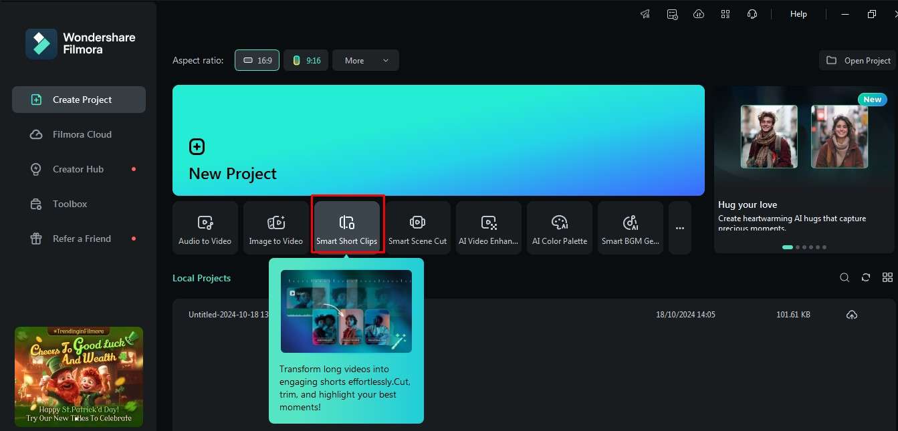Click the tooltip text 'Transform long videos into'

pyautogui.click(x=334, y=369)
